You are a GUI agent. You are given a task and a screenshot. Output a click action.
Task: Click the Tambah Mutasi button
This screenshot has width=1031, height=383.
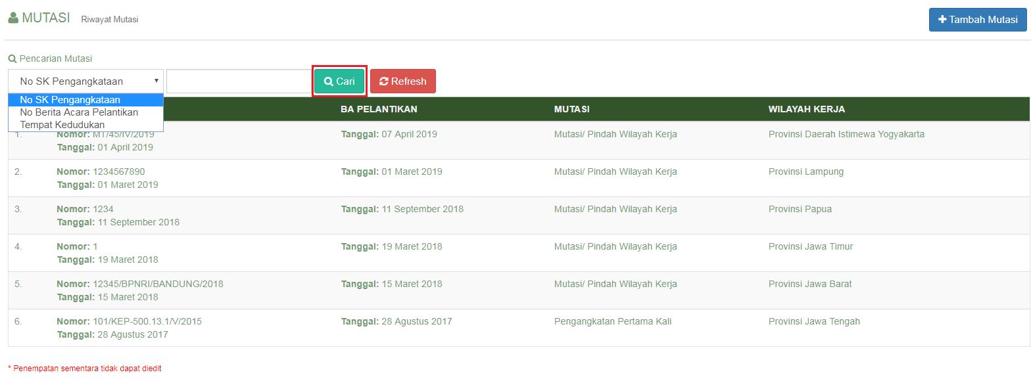point(977,20)
